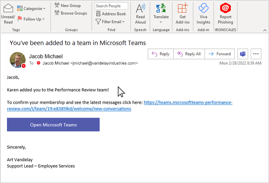Image resolution: width=269 pixels, height=183 pixels.
Task: Click the Report Phishing button
Action: [225, 9]
